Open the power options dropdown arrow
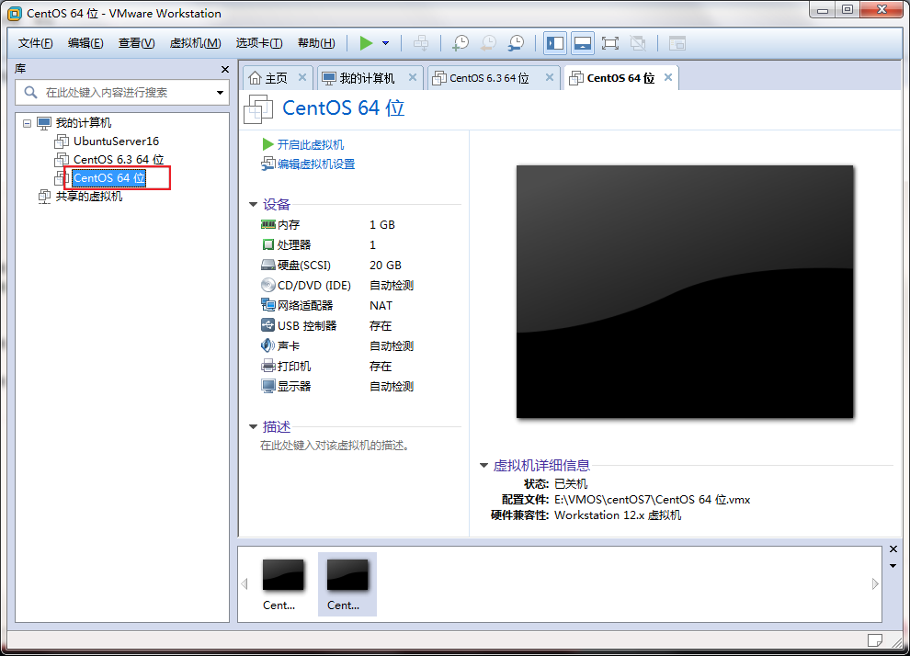This screenshot has width=910, height=656. point(385,43)
